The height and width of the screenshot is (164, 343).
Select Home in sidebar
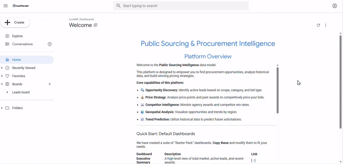tap(27, 60)
